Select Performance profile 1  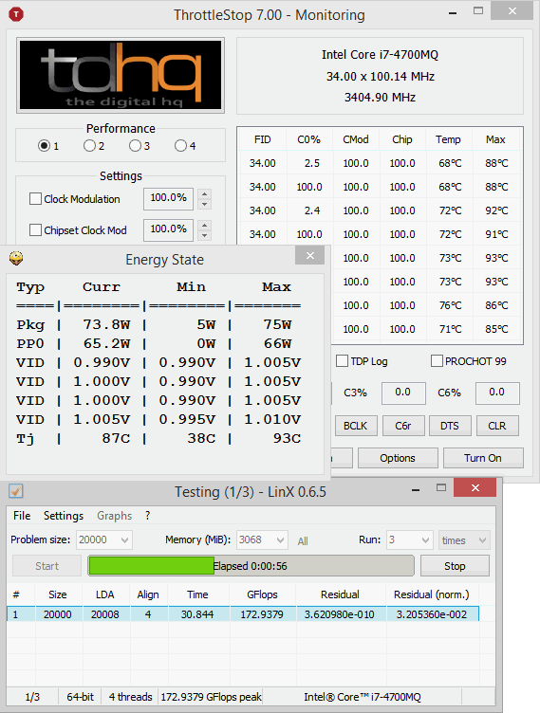[45, 145]
